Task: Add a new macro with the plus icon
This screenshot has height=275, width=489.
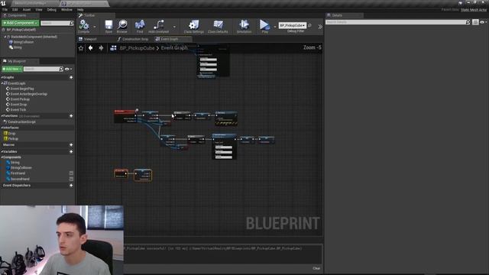Action: point(71,145)
